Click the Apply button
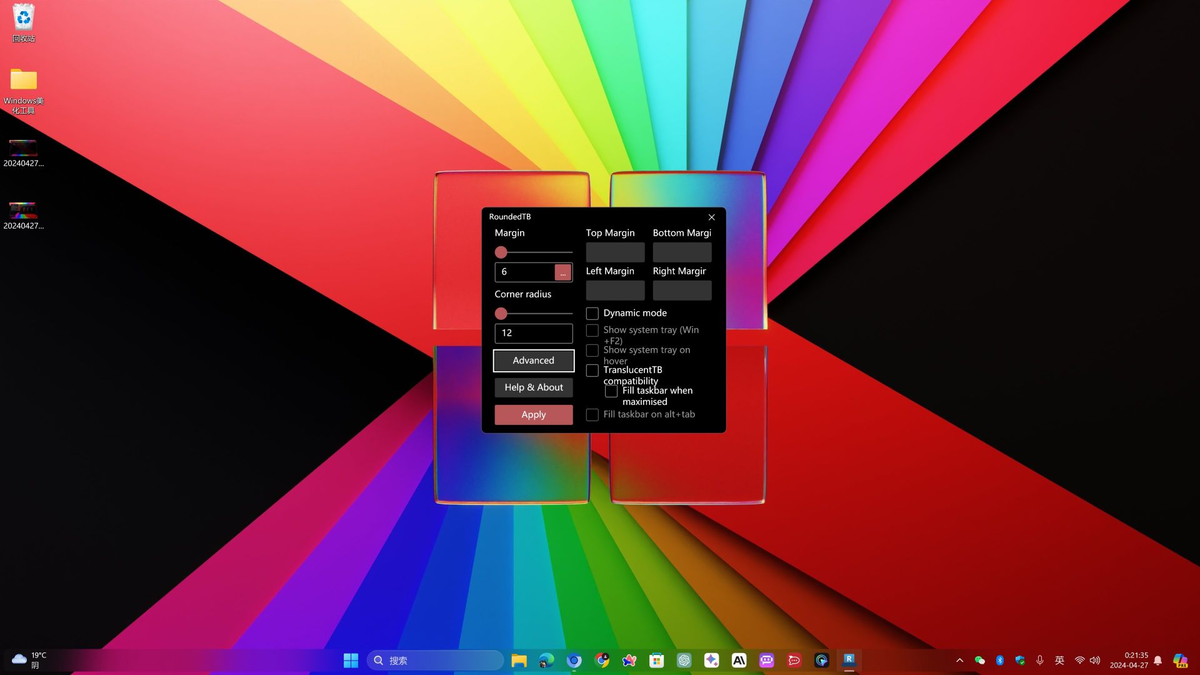The image size is (1200, 675). click(x=533, y=415)
